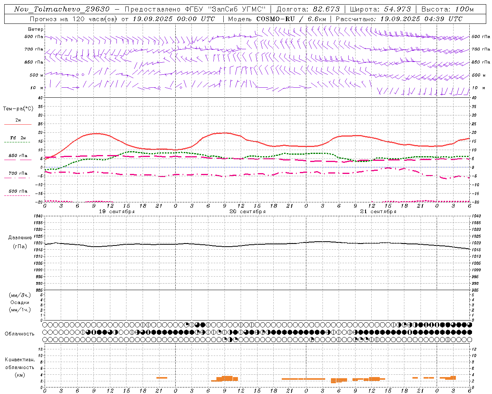Click the station name Nov_Tolmachevo_29630

pos(62,9)
